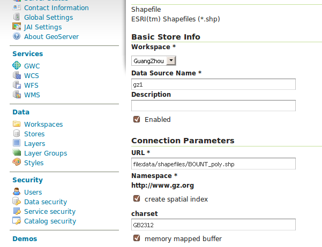The height and width of the screenshot is (247, 322).
Task: Go to the Layers page
Action: pos(34,143)
